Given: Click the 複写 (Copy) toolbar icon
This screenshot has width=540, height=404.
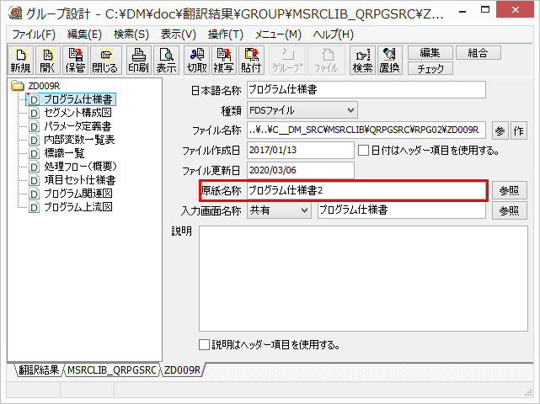Looking at the screenshot, I should (x=224, y=61).
